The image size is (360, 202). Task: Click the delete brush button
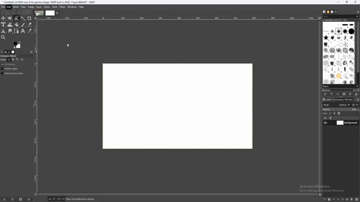click(x=344, y=94)
